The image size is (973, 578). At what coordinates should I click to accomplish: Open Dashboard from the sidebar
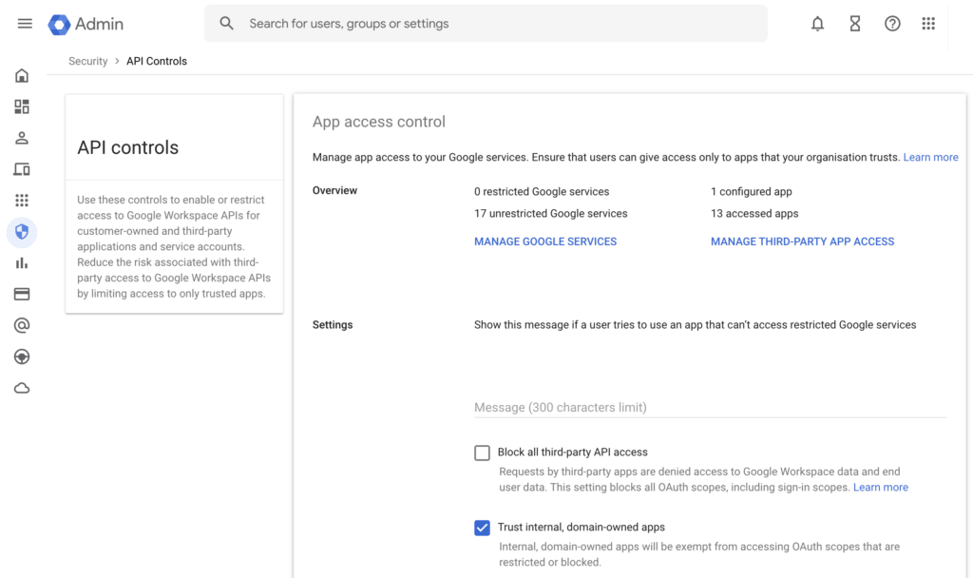tap(22, 106)
